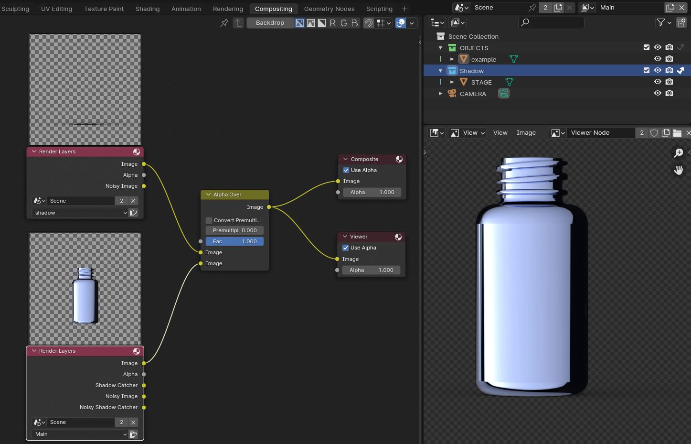This screenshot has height=444, width=691.
Task: Open the Geometry Nodes workspace tab
Action: [x=329, y=9]
